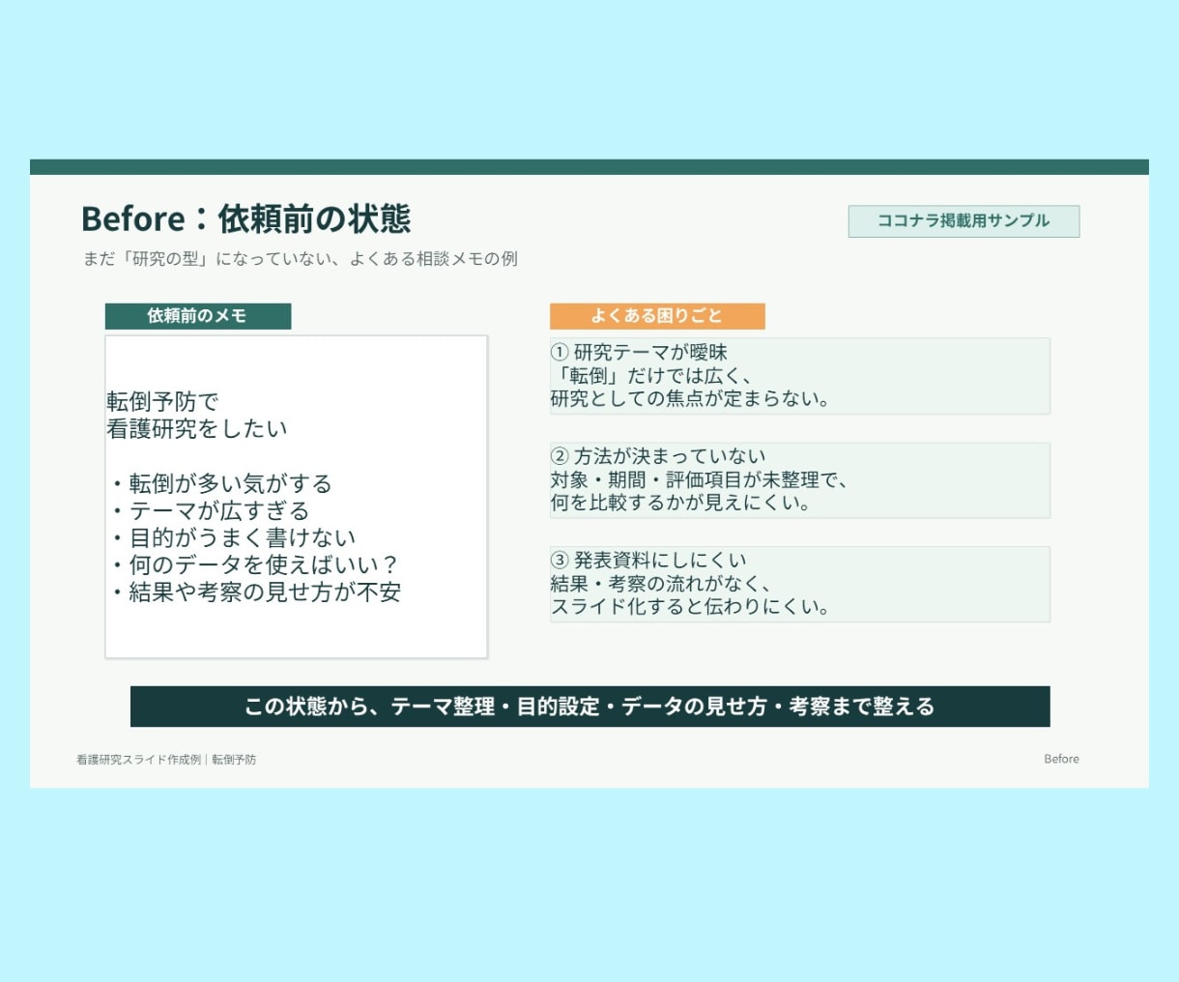Click line '「転倒」だけでは広く、'

point(650,376)
